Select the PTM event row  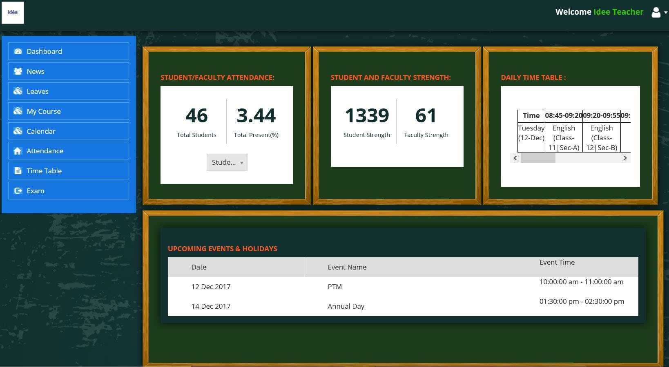pyautogui.click(x=335, y=287)
